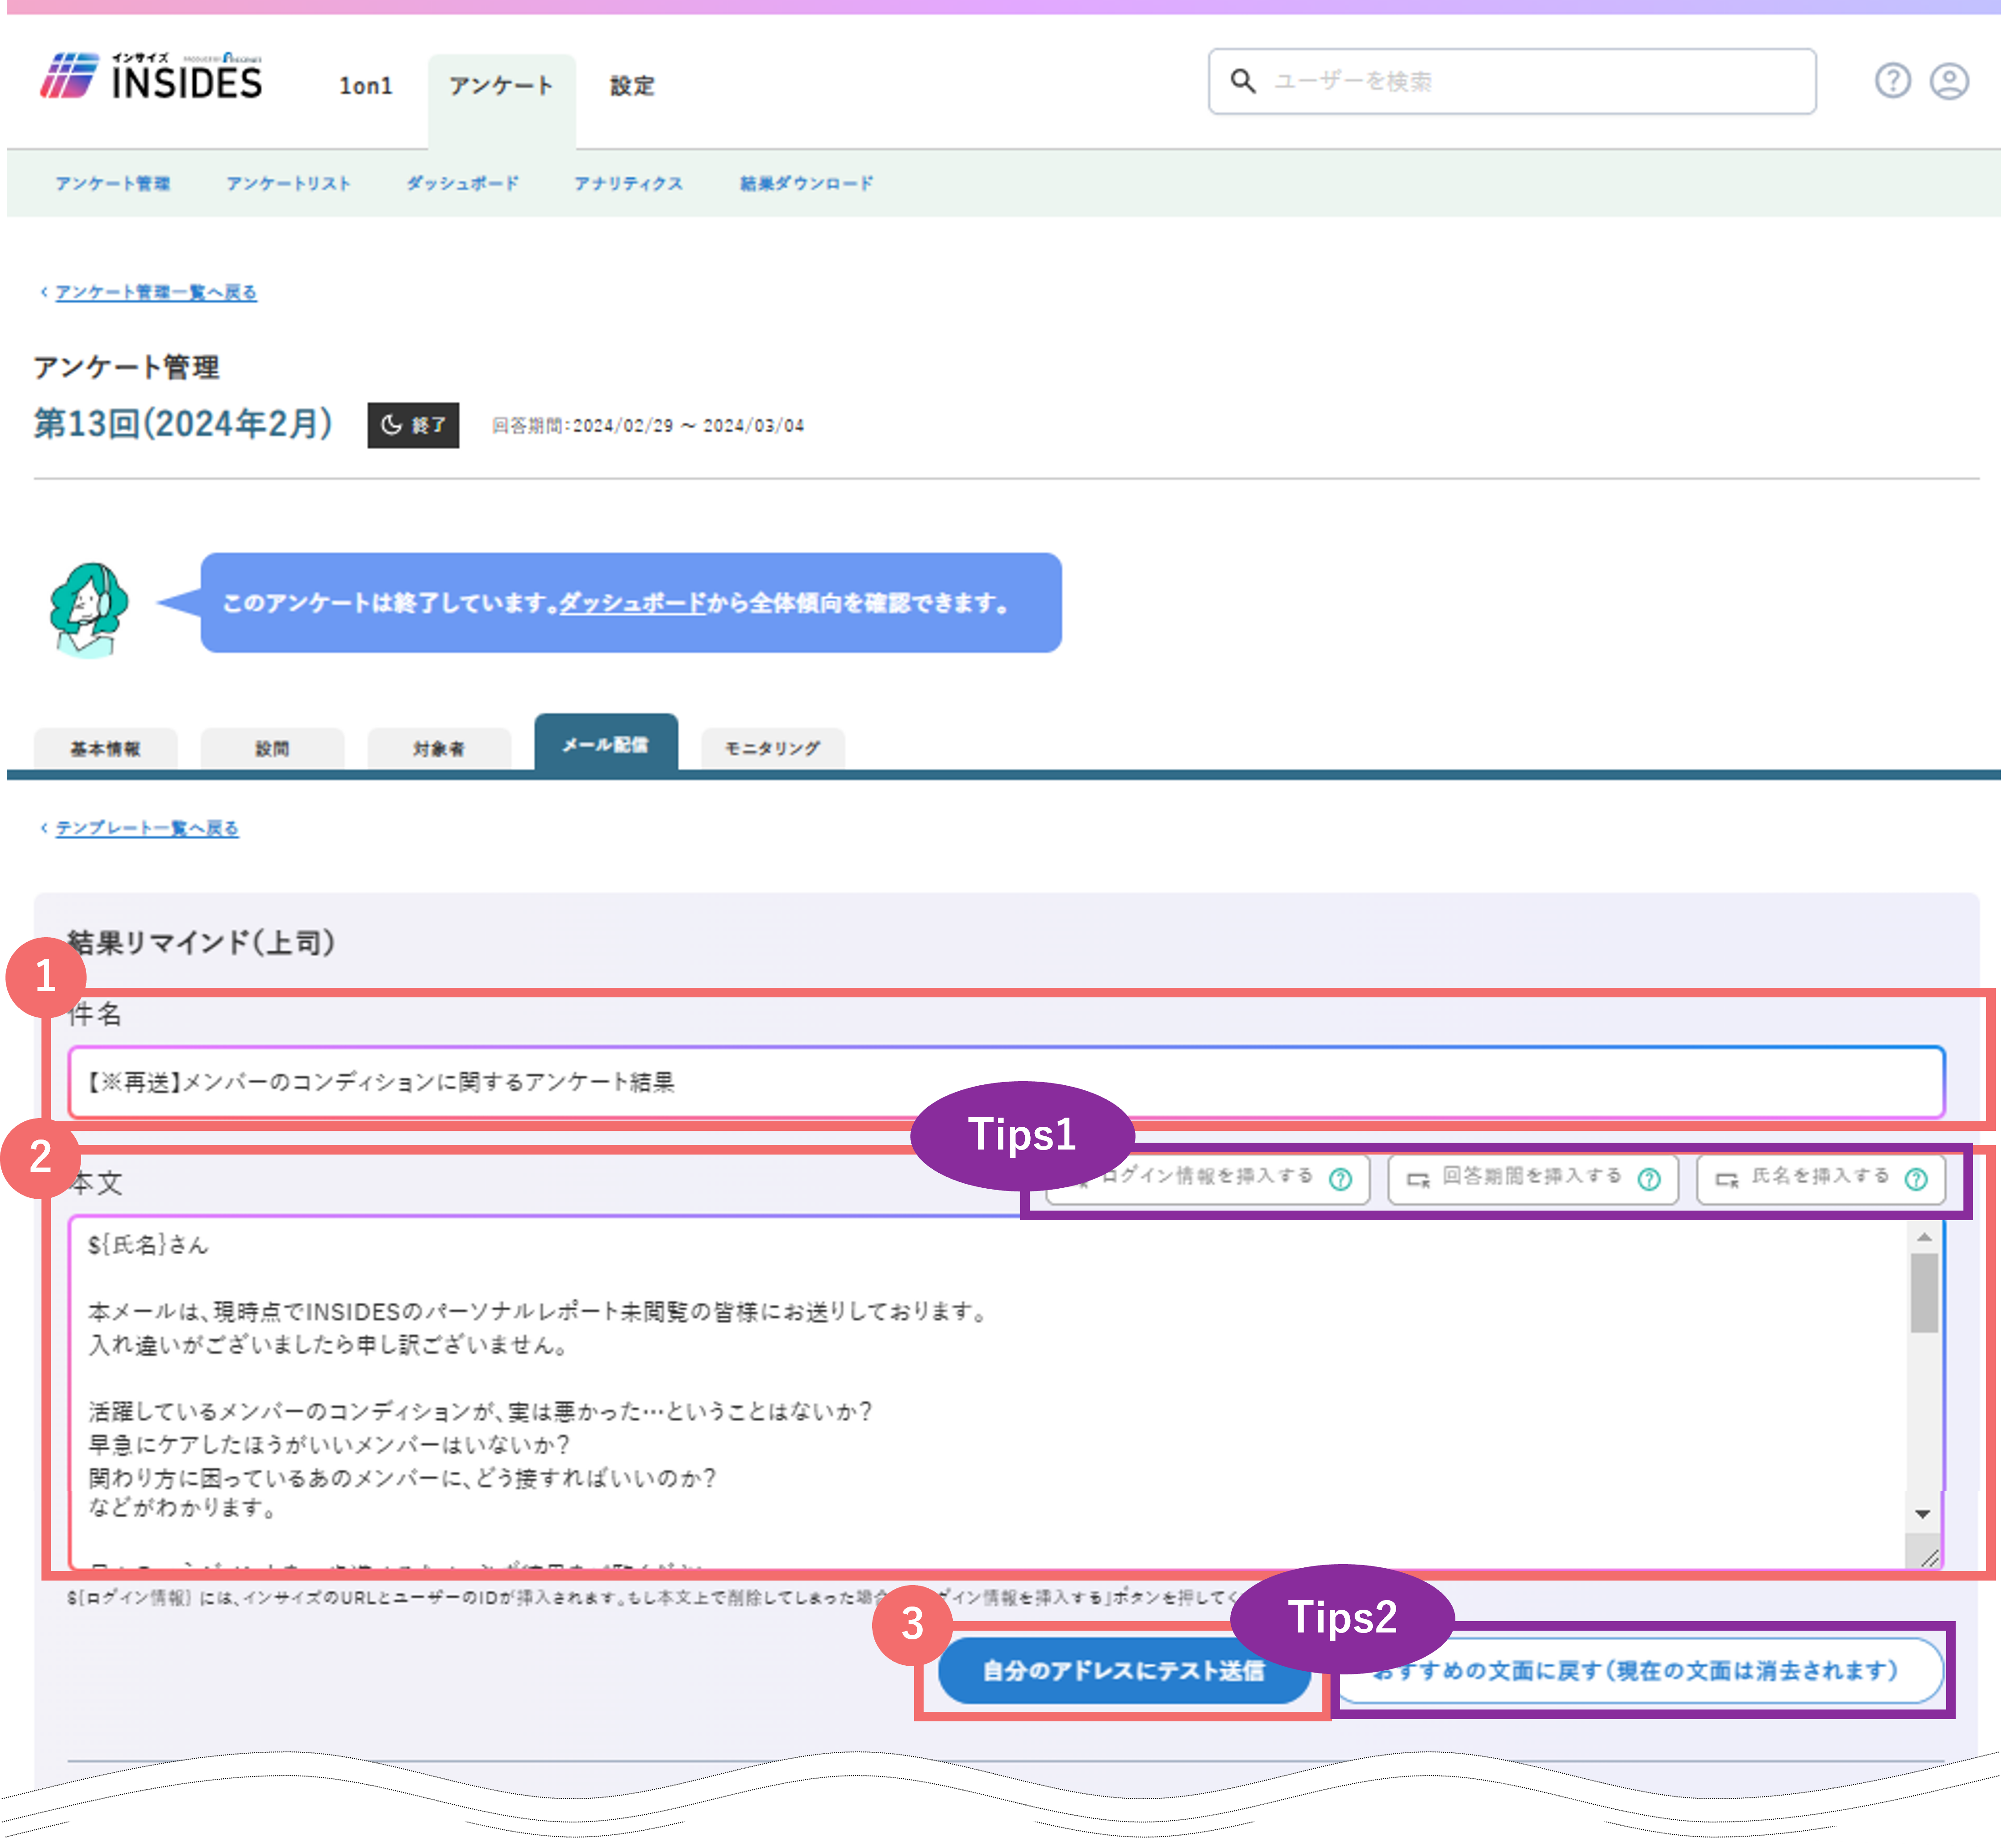Go to アンケート管理 in the submenu
This screenshot has width=2014, height=1848.
[113, 184]
